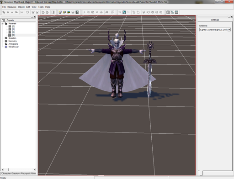Close the Settings panel
The image size is (234, 179).
point(232,17)
